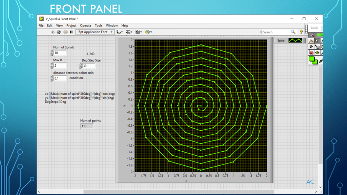This screenshot has width=347, height=195.
Task: Open the context help question mark
Action: click(301, 32)
